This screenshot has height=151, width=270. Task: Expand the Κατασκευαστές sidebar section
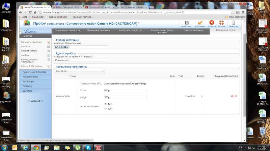tap(35, 77)
